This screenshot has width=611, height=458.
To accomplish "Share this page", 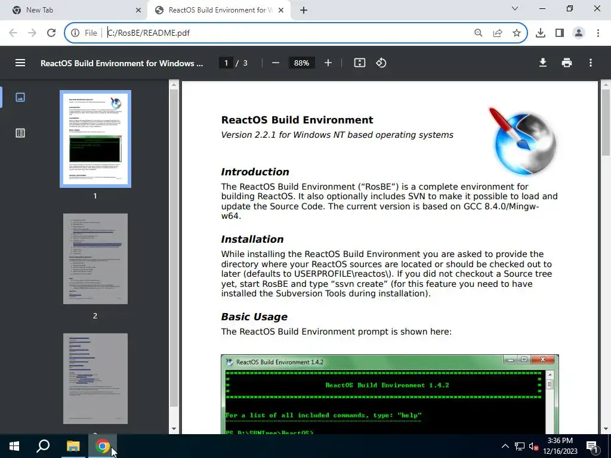I will [498, 33].
